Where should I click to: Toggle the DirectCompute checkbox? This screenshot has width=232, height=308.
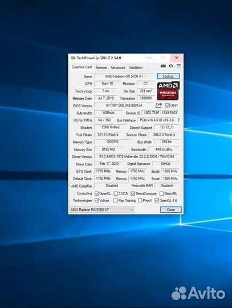133,193
